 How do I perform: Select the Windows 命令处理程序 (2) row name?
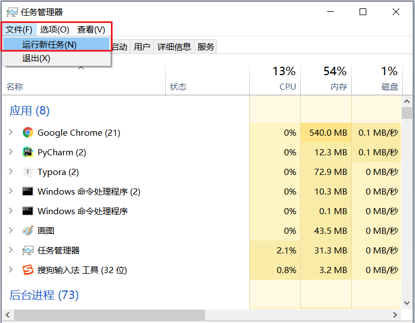click(89, 191)
